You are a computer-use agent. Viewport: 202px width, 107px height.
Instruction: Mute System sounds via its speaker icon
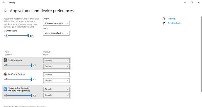point(6,65)
